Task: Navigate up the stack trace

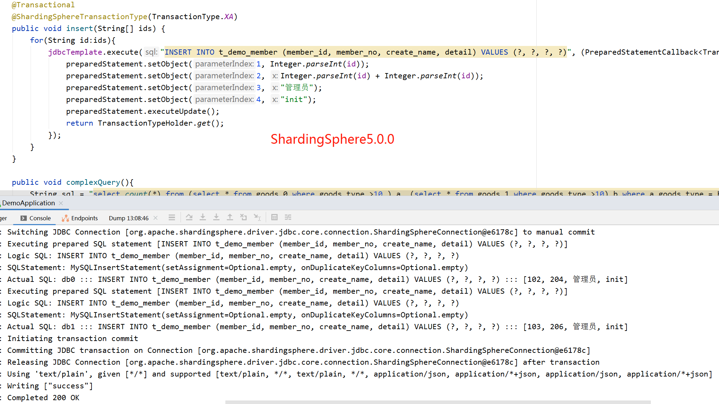Action: click(230, 217)
